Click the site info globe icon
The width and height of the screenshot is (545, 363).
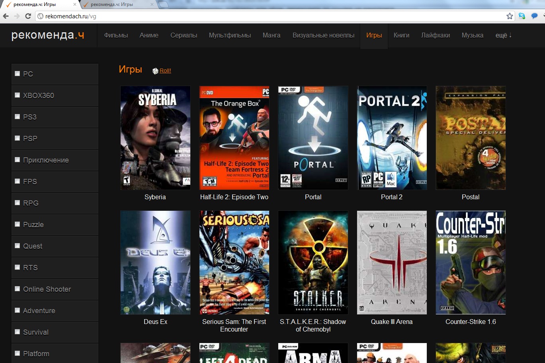pos(40,16)
